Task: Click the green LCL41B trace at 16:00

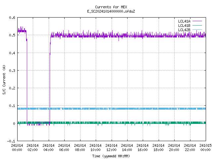Action: tap(143, 123)
